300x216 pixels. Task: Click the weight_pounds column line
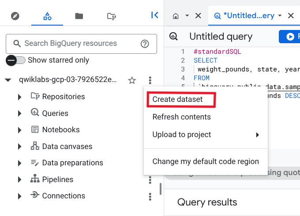[x=248, y=69]
